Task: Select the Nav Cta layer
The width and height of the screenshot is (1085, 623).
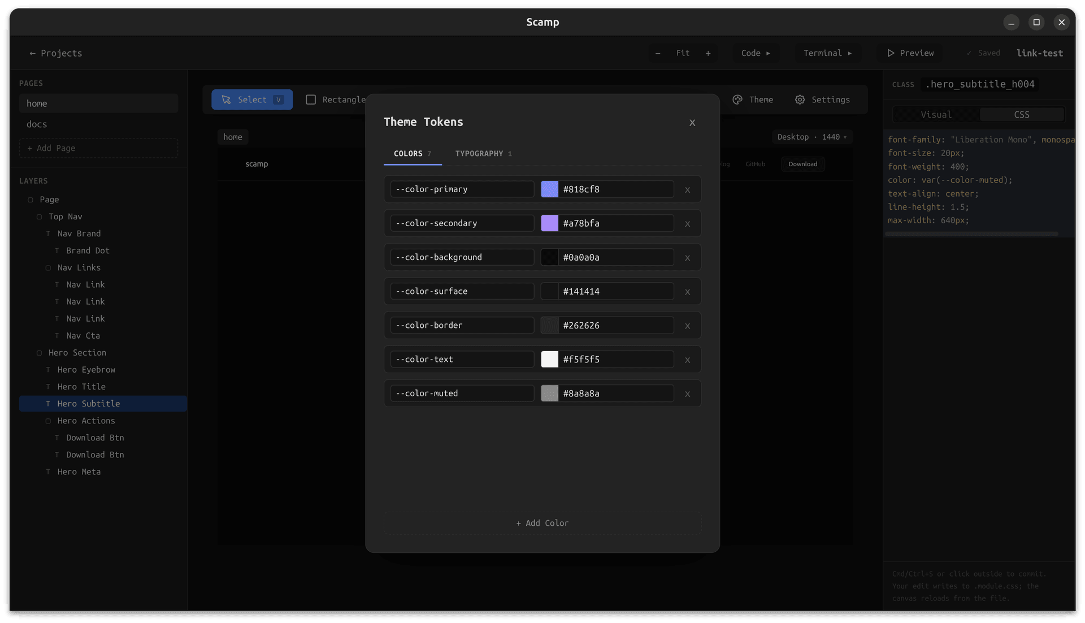Action: pyautogui.click(x=103, y=336)
